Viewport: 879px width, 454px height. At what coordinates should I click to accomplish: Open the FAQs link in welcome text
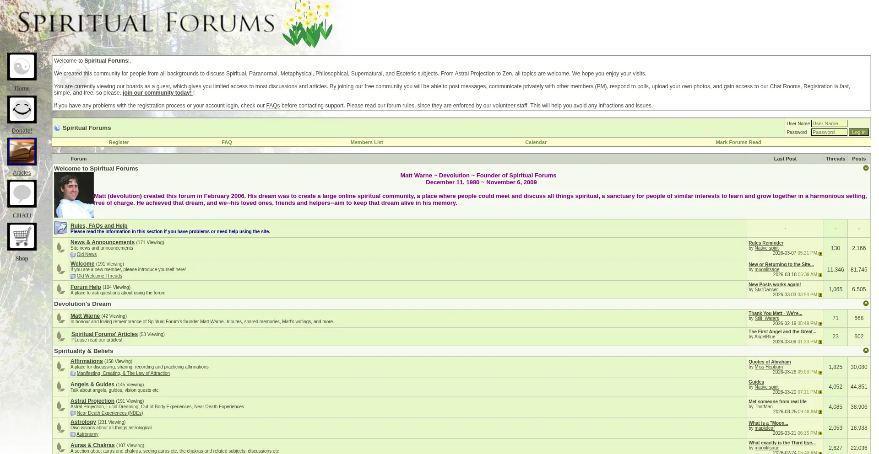273,106
